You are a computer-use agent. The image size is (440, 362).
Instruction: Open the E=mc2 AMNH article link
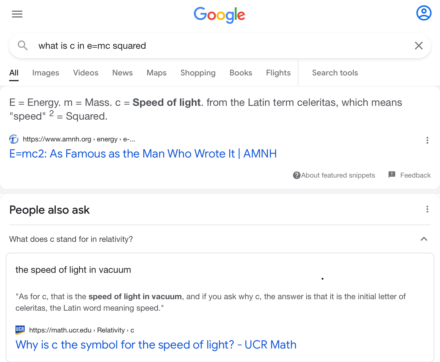143,154
